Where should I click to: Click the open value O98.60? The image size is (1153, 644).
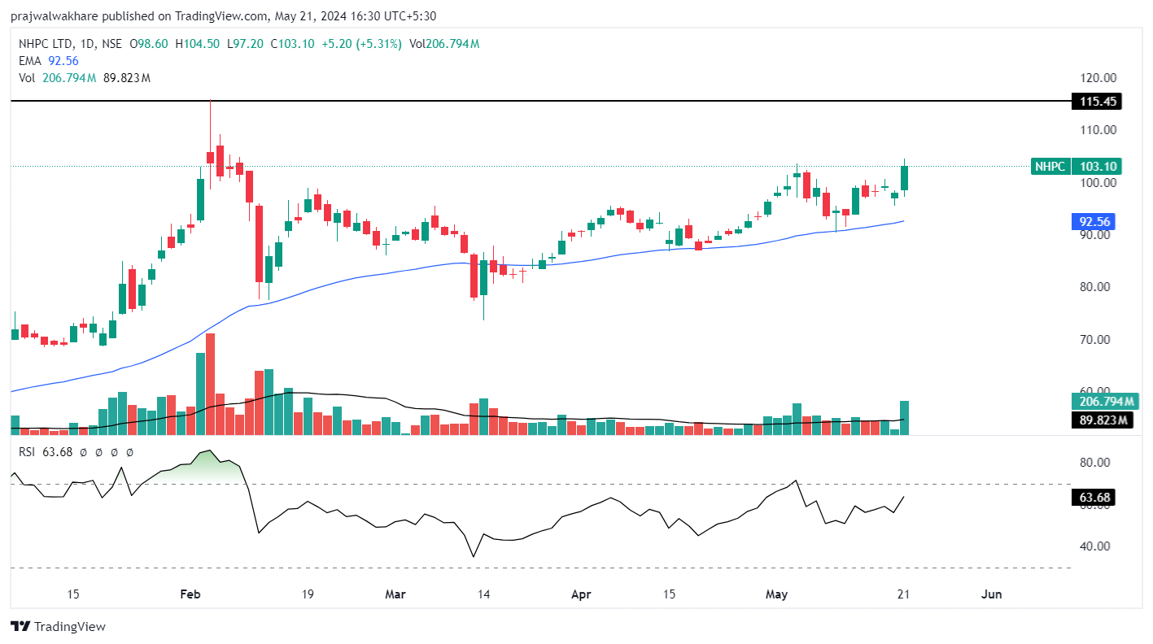tap(148, 44)
